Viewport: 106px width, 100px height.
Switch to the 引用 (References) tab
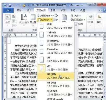53,10
